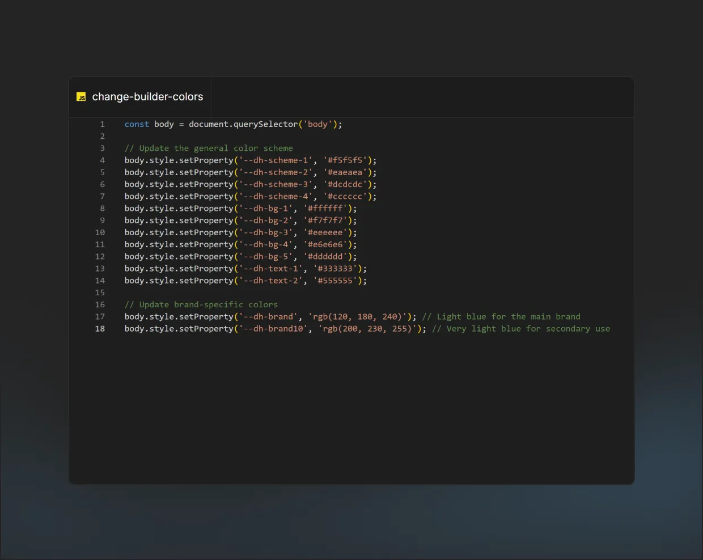Image resolution: width=703 pixels, height=560 pixels.
Task: Click the '--dh-scheme-3' property name
Action: coord(276,184)
